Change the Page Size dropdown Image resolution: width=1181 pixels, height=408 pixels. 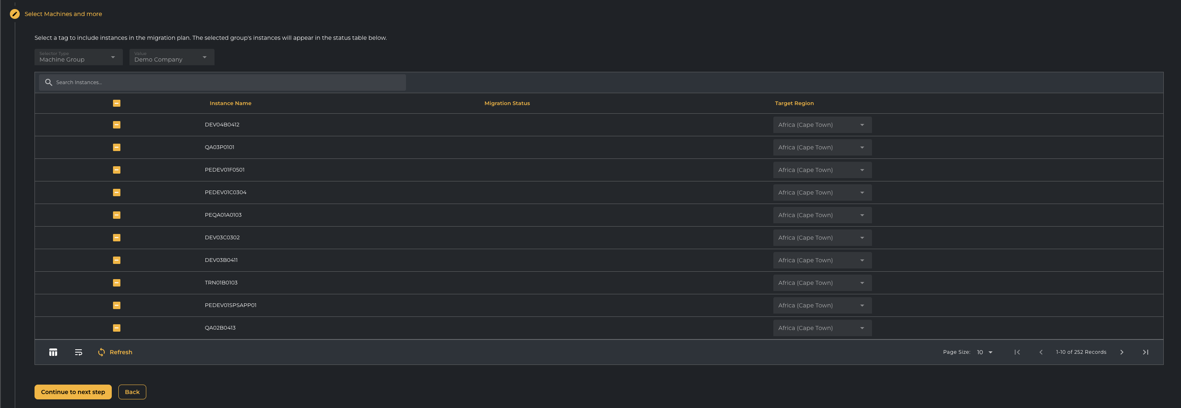pyautogui.click(x=984, y=352)
